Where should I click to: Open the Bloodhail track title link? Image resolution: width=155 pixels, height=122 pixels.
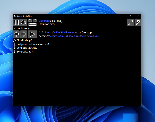(44, 21)
